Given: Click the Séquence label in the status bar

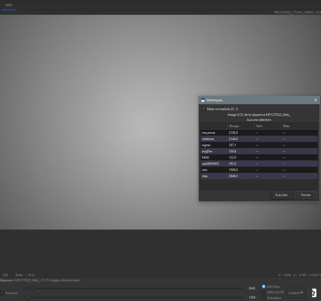Looking at the screenshot, I should tap(7, 280).
